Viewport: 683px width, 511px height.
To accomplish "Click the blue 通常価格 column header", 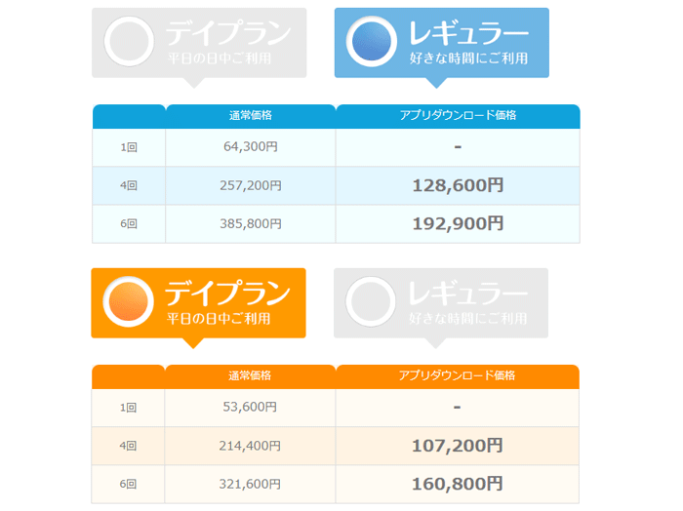I will 251,116.
